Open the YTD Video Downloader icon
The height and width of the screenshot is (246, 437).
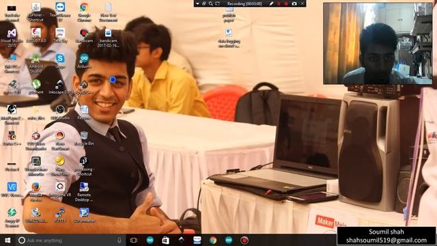36,140
